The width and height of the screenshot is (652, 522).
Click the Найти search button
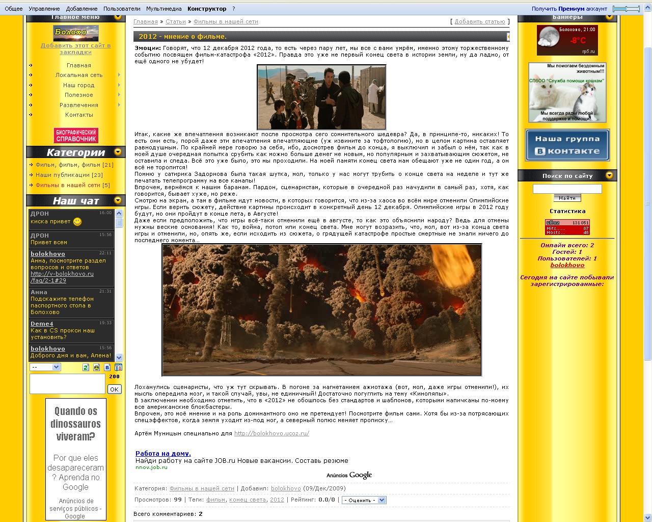pos(567,198)
